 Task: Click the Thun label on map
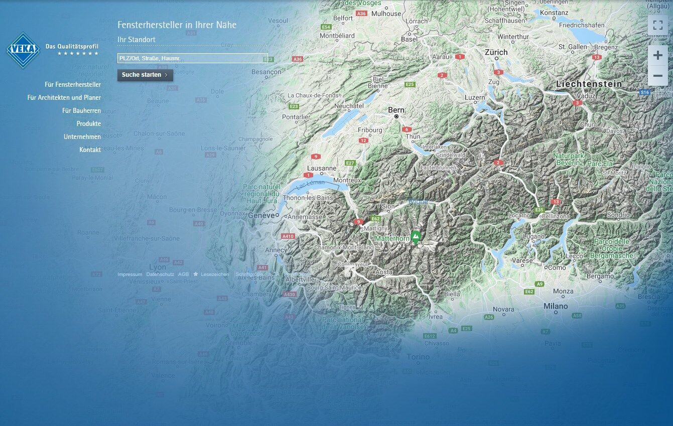413,136
